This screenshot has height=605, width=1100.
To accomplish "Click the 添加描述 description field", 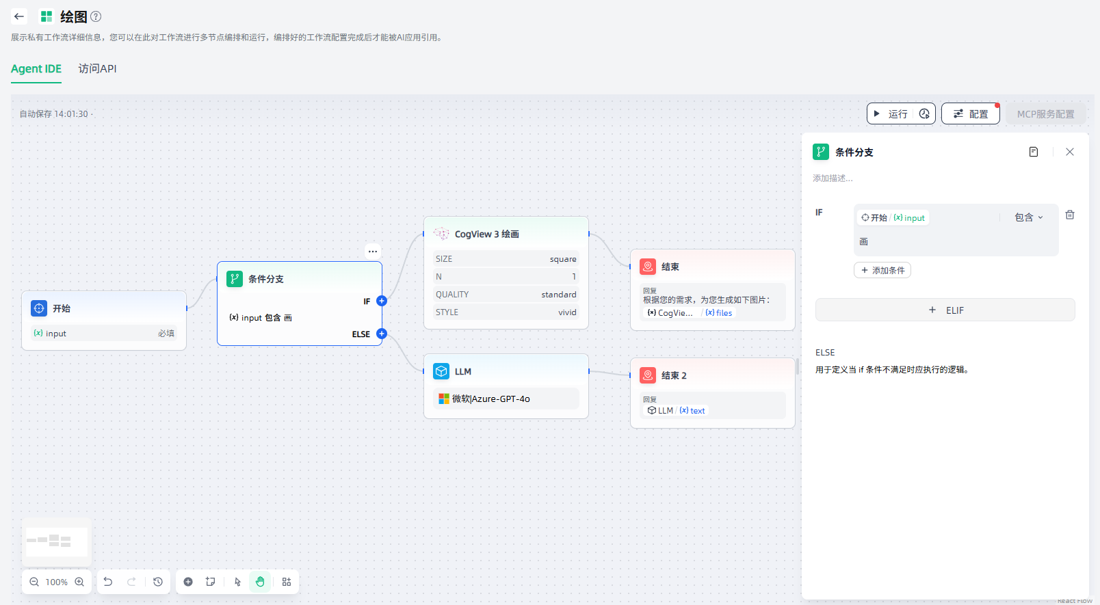I will 833,178.
